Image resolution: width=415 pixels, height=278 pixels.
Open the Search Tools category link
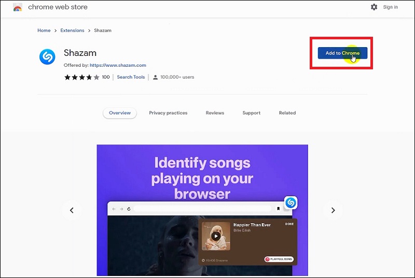tap(131, 77)
